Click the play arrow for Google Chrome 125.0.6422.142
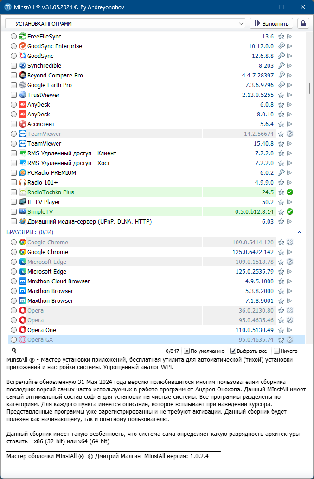The height and width of the screenshot is (479, 314). pyautogui.click(x=290, y=252)
